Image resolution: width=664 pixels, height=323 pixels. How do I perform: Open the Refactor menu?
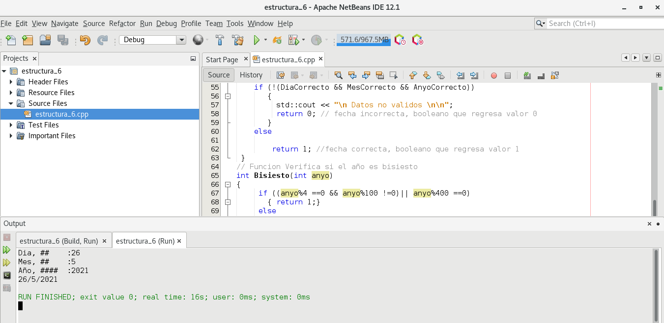[x=122, y=24]
